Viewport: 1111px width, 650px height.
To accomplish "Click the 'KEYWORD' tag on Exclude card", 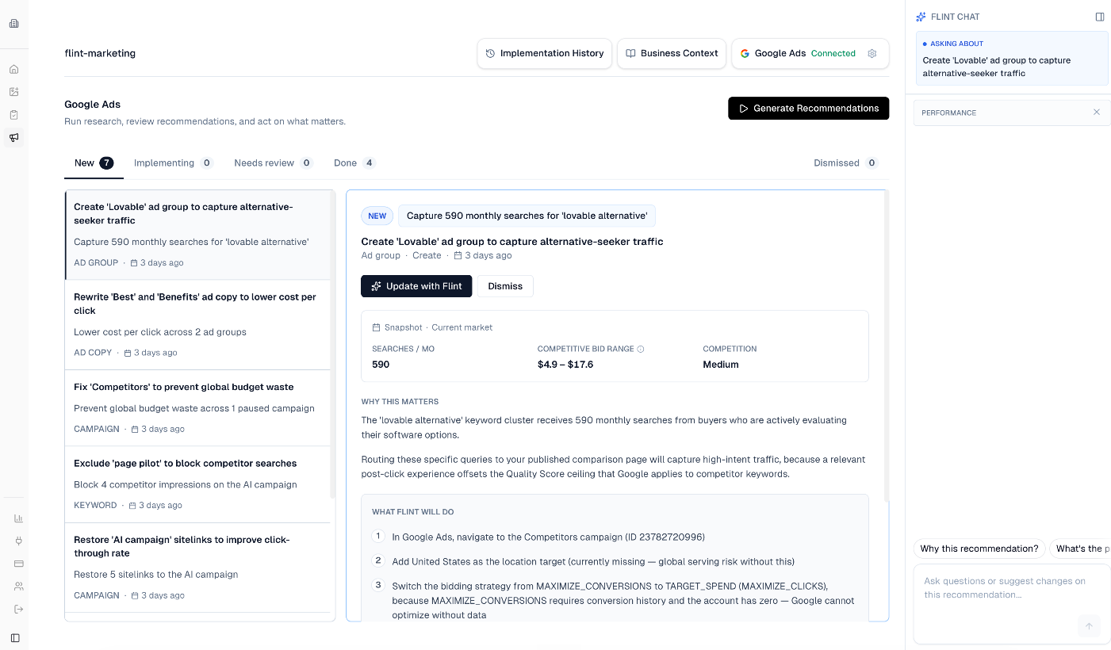I will tap(95, 505).
